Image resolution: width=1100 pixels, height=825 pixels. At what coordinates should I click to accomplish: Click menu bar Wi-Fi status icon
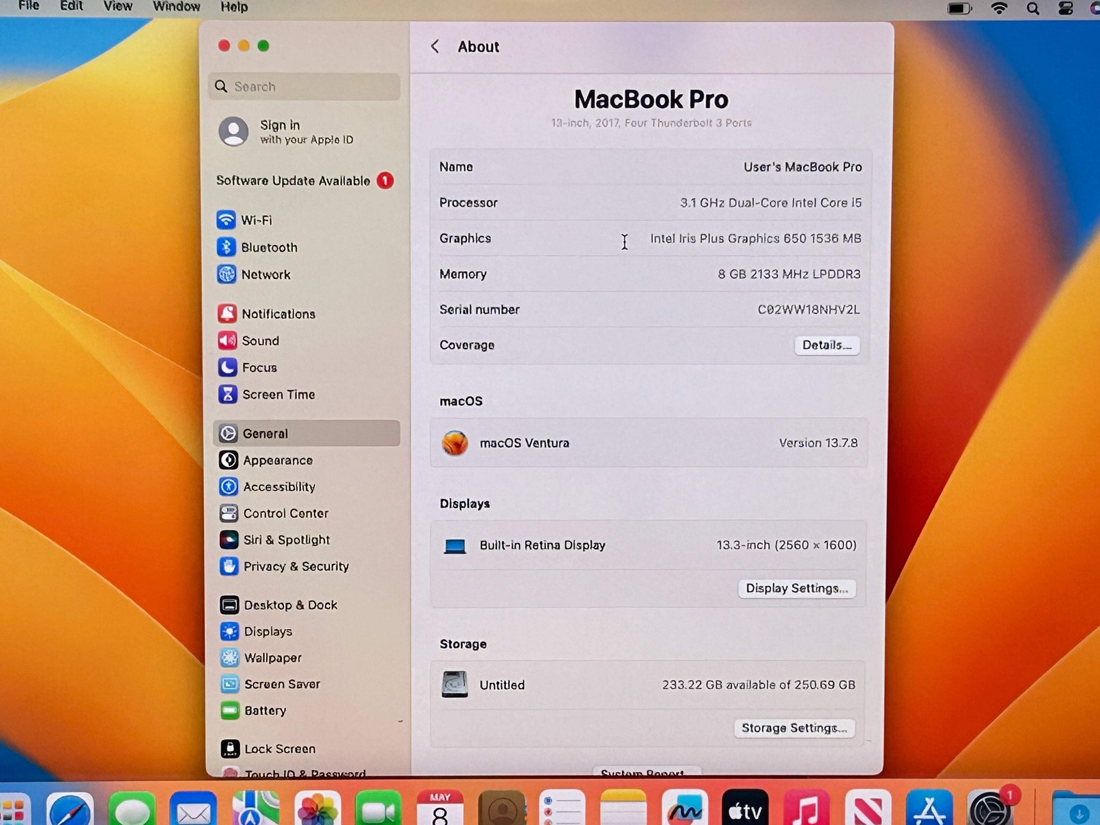click(x=999, y=8)
